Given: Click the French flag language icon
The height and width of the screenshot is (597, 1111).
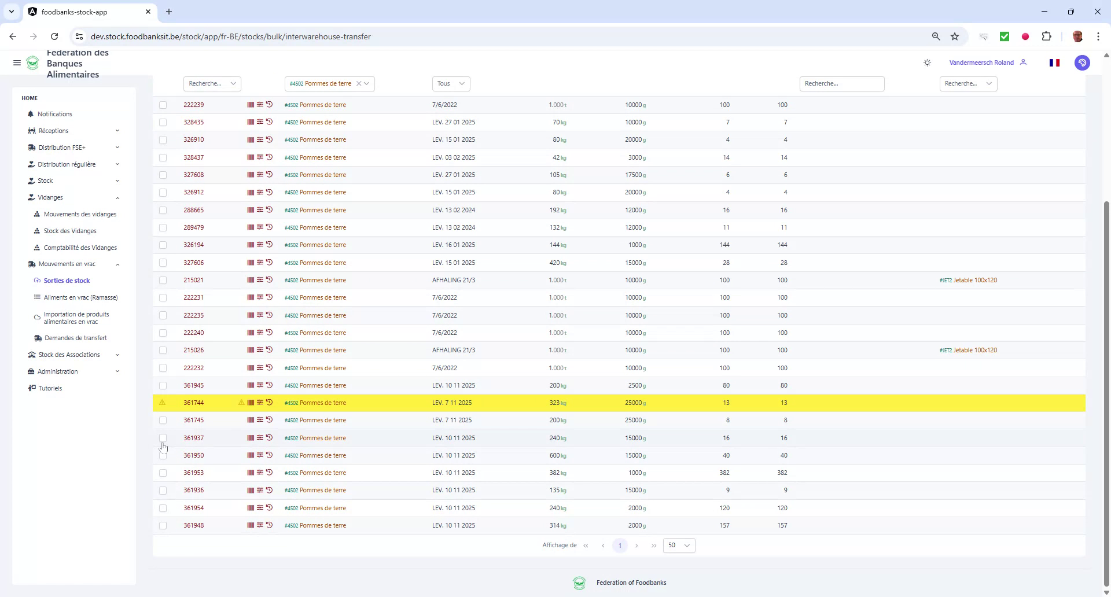Looking at the screenshot, I should (1054, 62).
